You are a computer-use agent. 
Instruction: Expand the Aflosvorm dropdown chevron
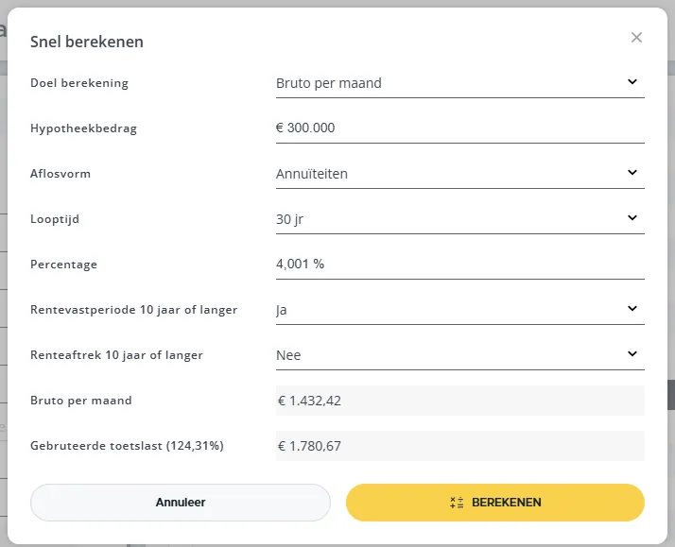pos(632,173)
